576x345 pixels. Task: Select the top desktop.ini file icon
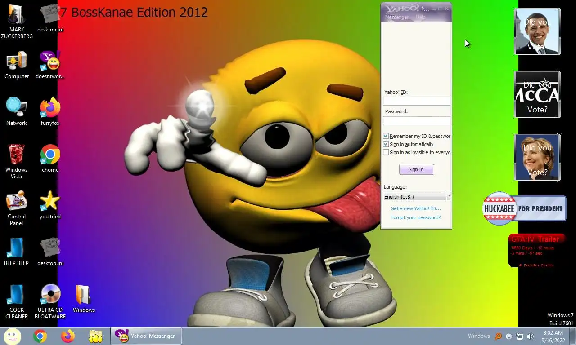[x=50, y=18]
